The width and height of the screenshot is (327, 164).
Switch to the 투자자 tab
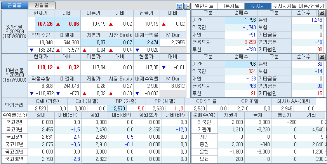click(258, 6)
